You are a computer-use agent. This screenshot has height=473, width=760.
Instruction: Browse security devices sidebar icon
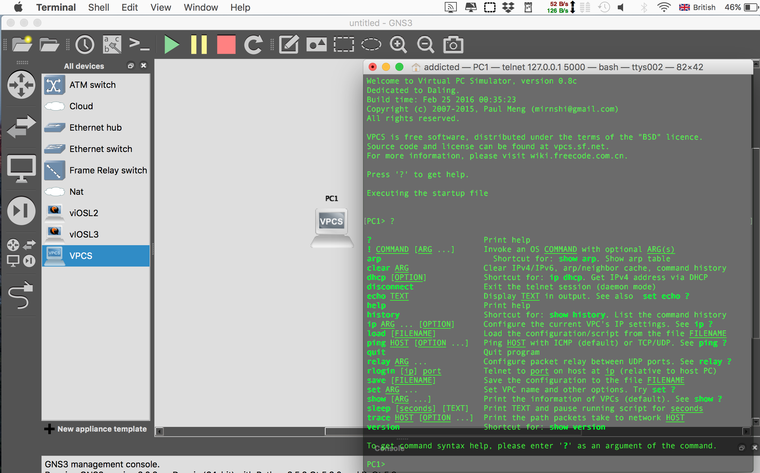tap(21, 211)
